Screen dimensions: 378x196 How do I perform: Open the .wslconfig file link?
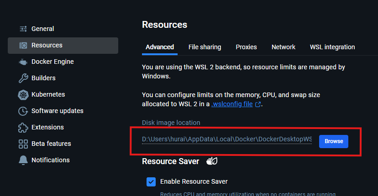coord(232,104)
